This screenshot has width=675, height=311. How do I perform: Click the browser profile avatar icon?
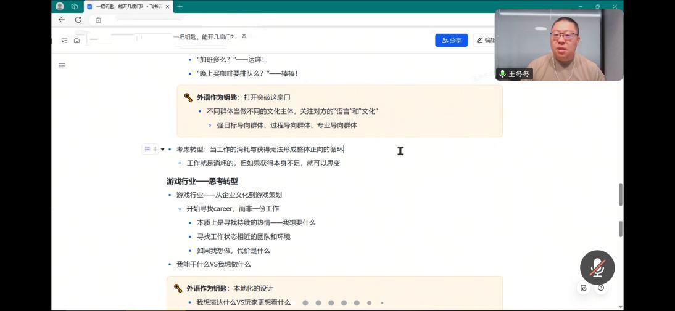tap(60, 6)
